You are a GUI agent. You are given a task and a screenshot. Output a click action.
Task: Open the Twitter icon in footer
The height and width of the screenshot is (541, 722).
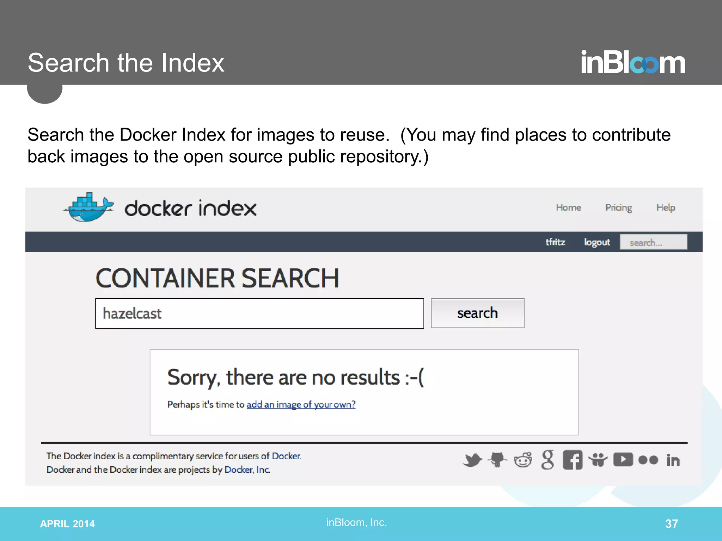pos(472,460)
